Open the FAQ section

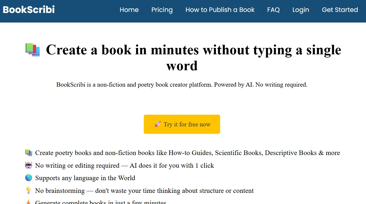tap(273, 10)
